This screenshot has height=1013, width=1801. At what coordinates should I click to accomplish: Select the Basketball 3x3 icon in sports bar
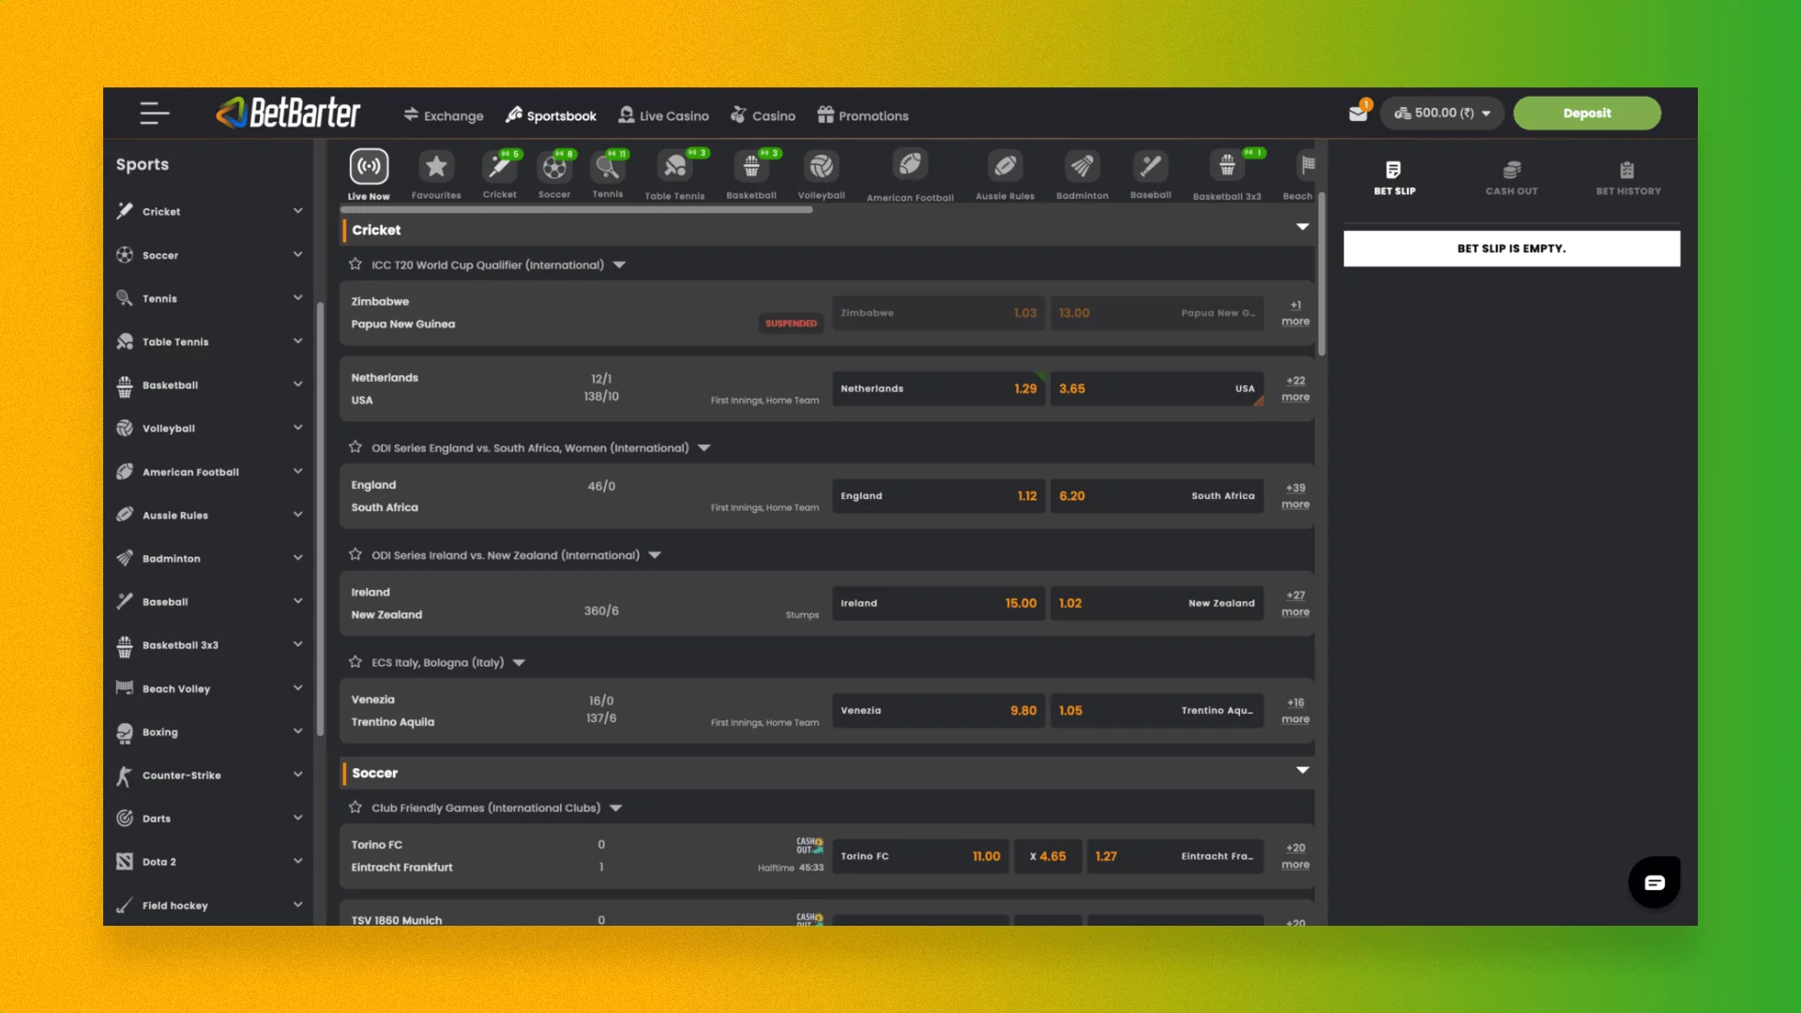(1227, 167)
